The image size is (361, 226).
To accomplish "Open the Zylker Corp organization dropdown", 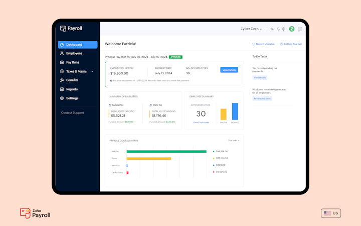I will coord(251,29).
